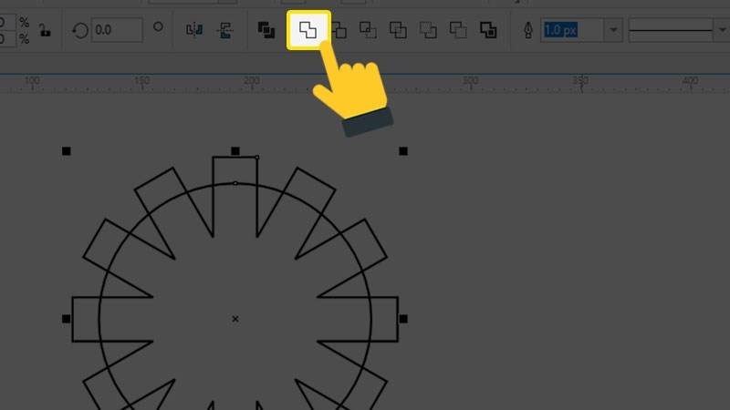Viewport: 730px width, 410px height.
Task: Apply the Intersect shaping icon
Action: [368, 30]
